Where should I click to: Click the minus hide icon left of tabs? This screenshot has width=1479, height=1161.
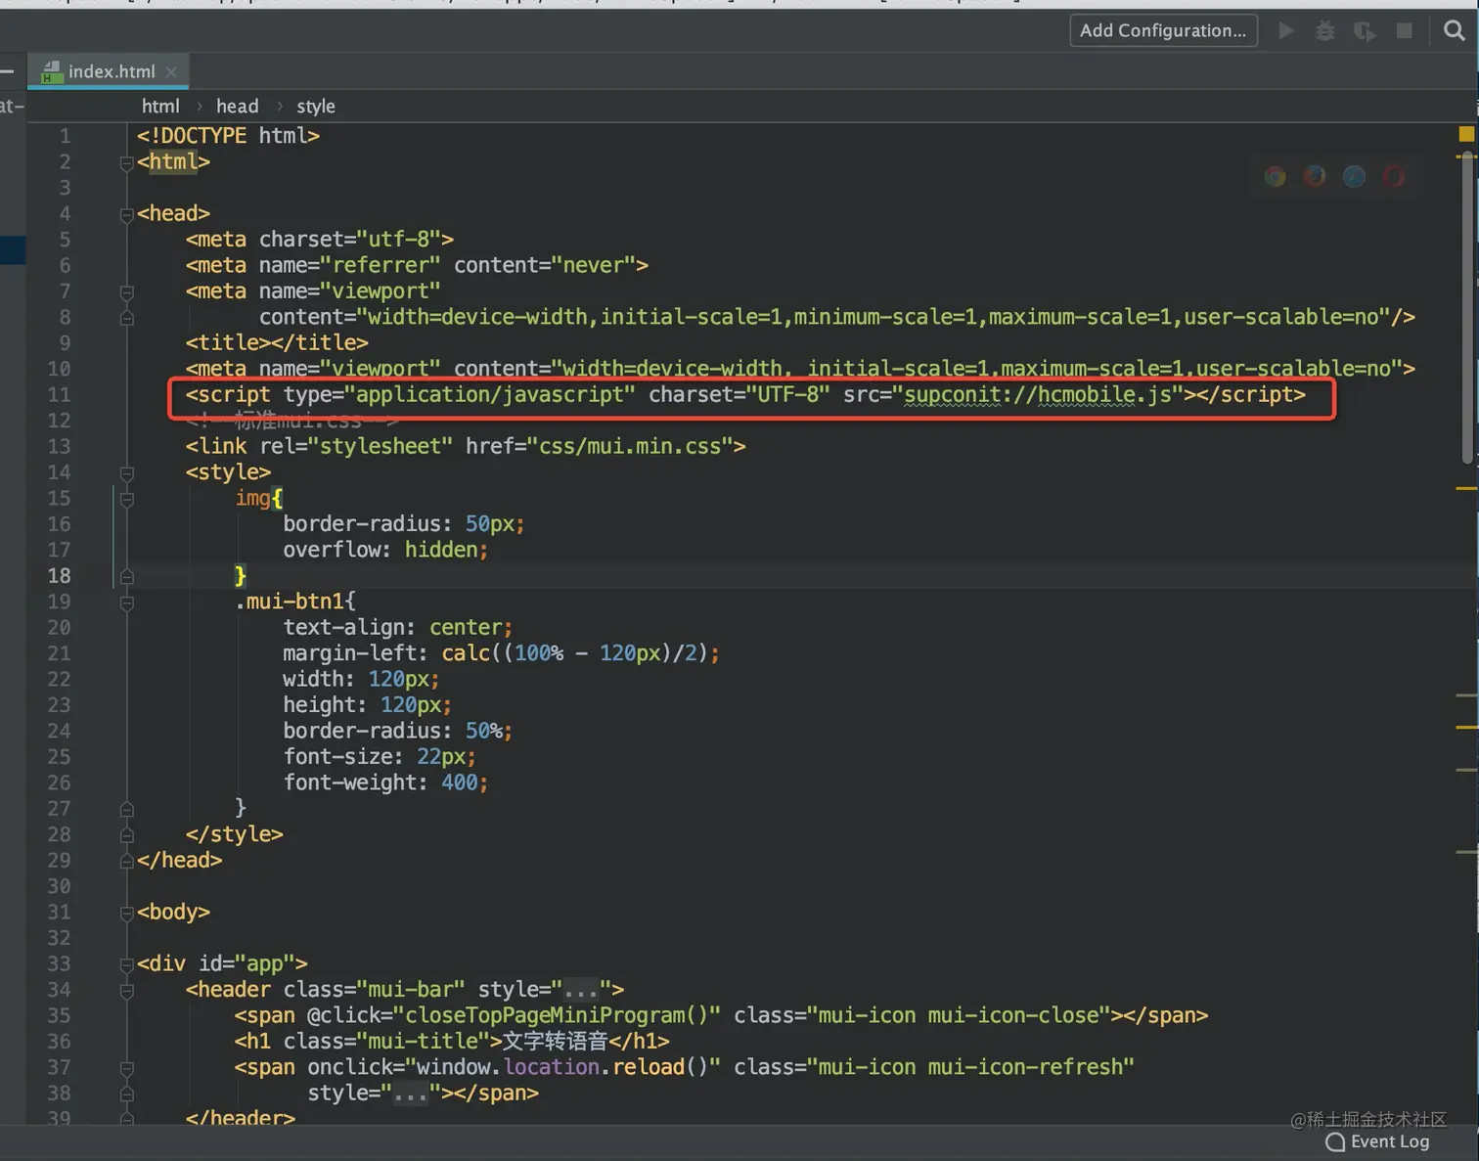[7, 71]
